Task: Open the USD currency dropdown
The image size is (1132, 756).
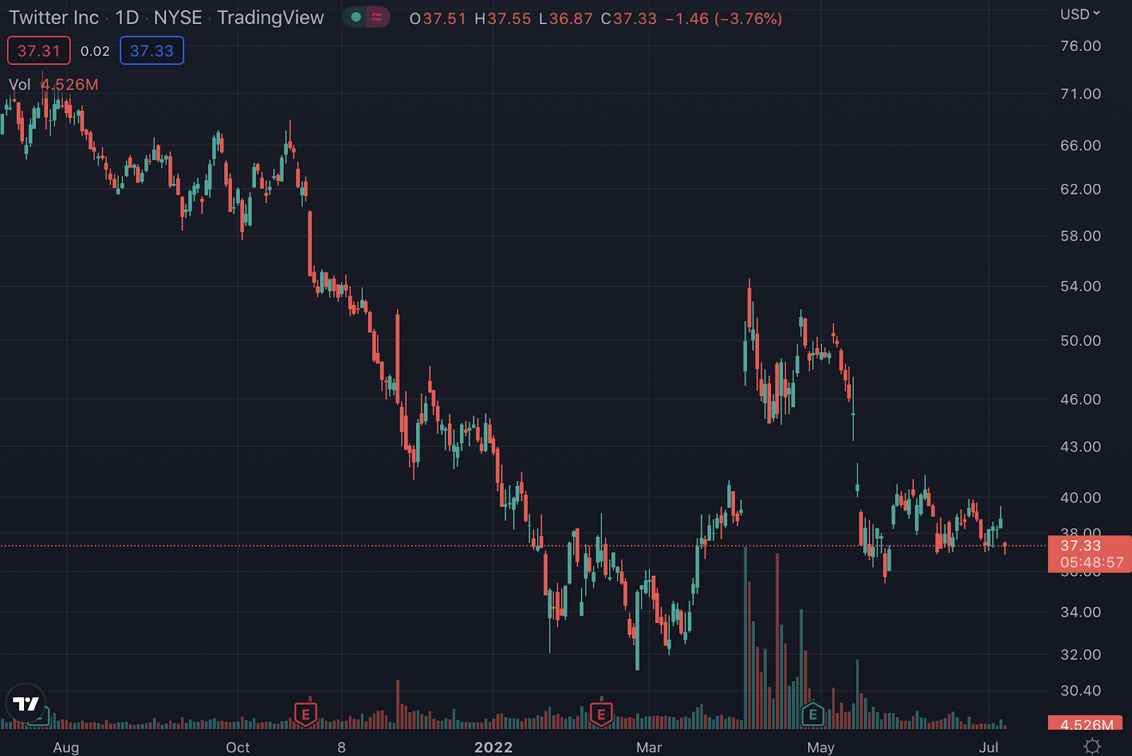Action: [x=1080, y=14]
